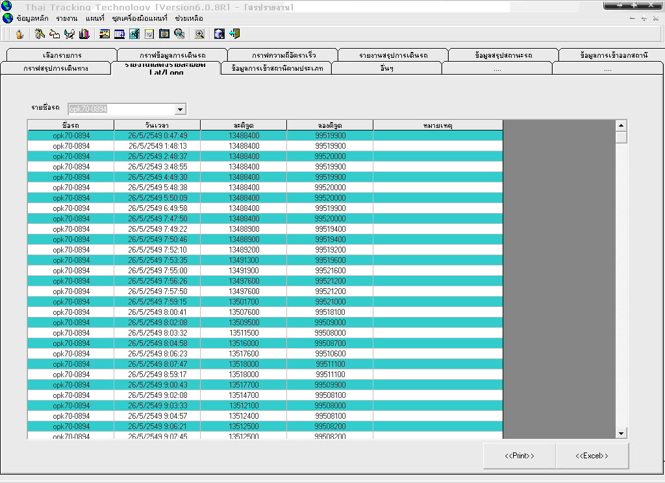Click latitude value 13501700
The image size is (665, 483).
click(x=244, y=302)
